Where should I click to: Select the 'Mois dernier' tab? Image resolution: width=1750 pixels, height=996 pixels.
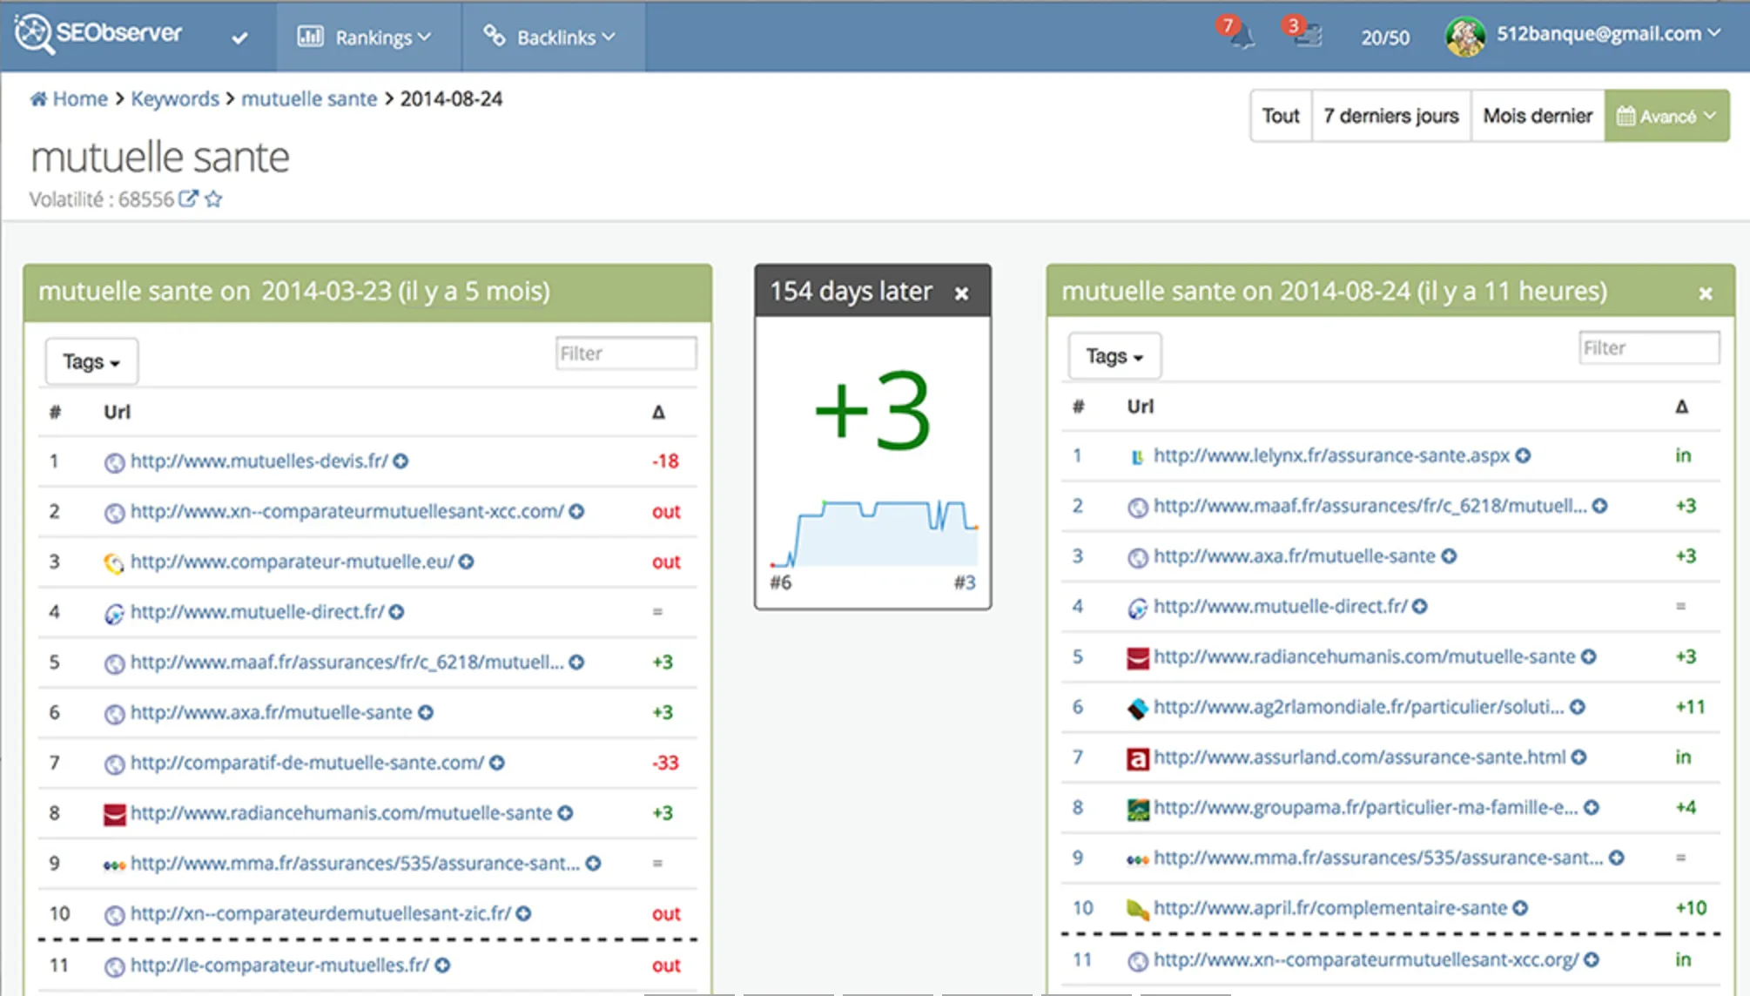pos(1538,116)
